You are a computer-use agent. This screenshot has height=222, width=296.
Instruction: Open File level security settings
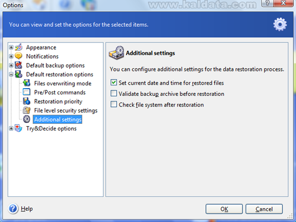[x=66, y=110]
